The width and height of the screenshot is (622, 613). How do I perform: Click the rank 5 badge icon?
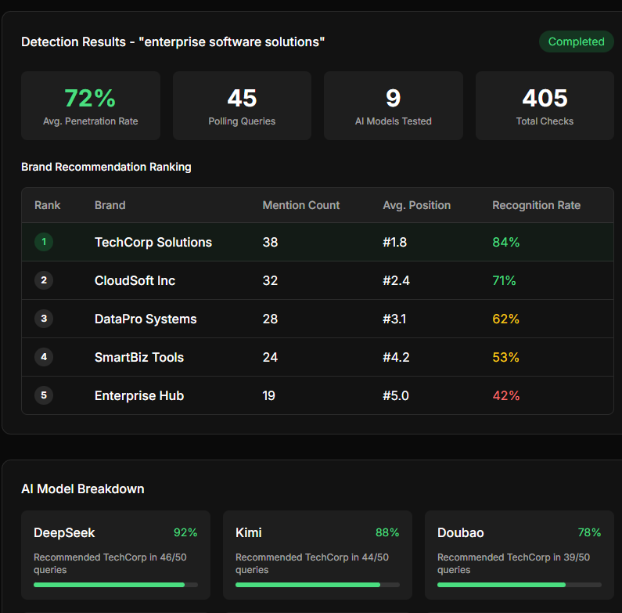click(x=44, y=395)
